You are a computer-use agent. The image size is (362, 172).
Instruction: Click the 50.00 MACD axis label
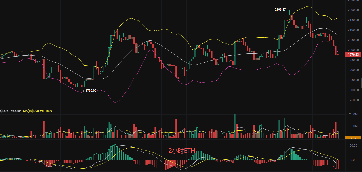coord(353,145)
